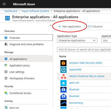
Task: Click the Sign-ins arrow icon
Action: [x=6, y=108]
